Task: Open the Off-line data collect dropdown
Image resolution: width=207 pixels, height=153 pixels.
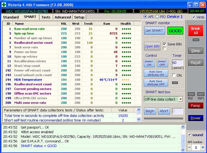Action: point(180,99)
